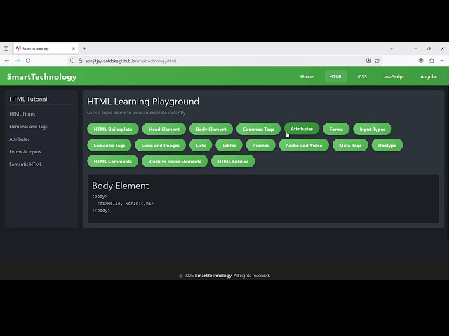The height and width of the screenshot is (336, 449).
Task: Click the Input Types topic button
Action: point(373,129)
